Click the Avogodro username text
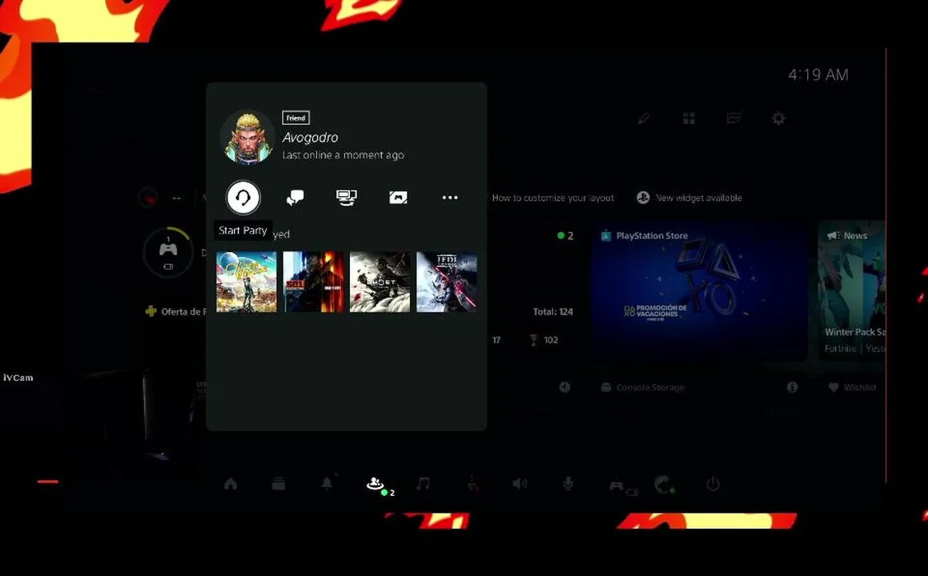This screenshot has height=576, width=928. (310, 137)
